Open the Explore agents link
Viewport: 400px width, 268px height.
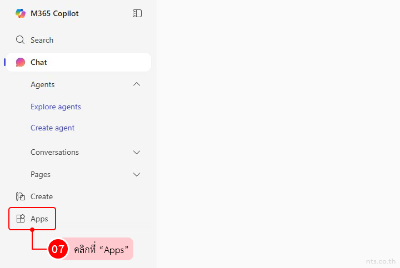coord(56,107)
